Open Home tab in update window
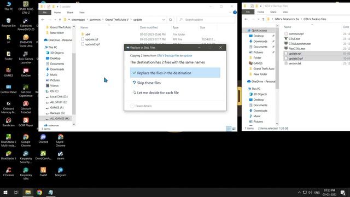The image size is (350, 197). pyautogui.click(x=57, y=13)
